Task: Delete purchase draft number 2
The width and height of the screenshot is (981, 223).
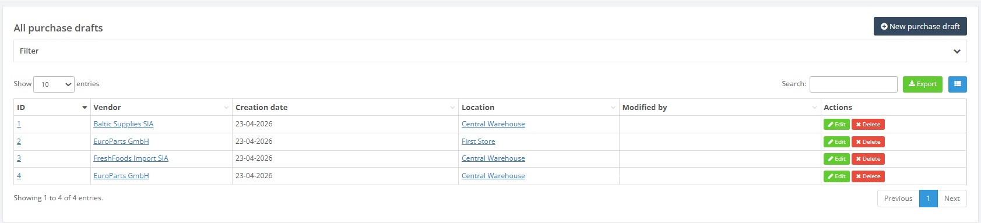Action: click(868, 142)
